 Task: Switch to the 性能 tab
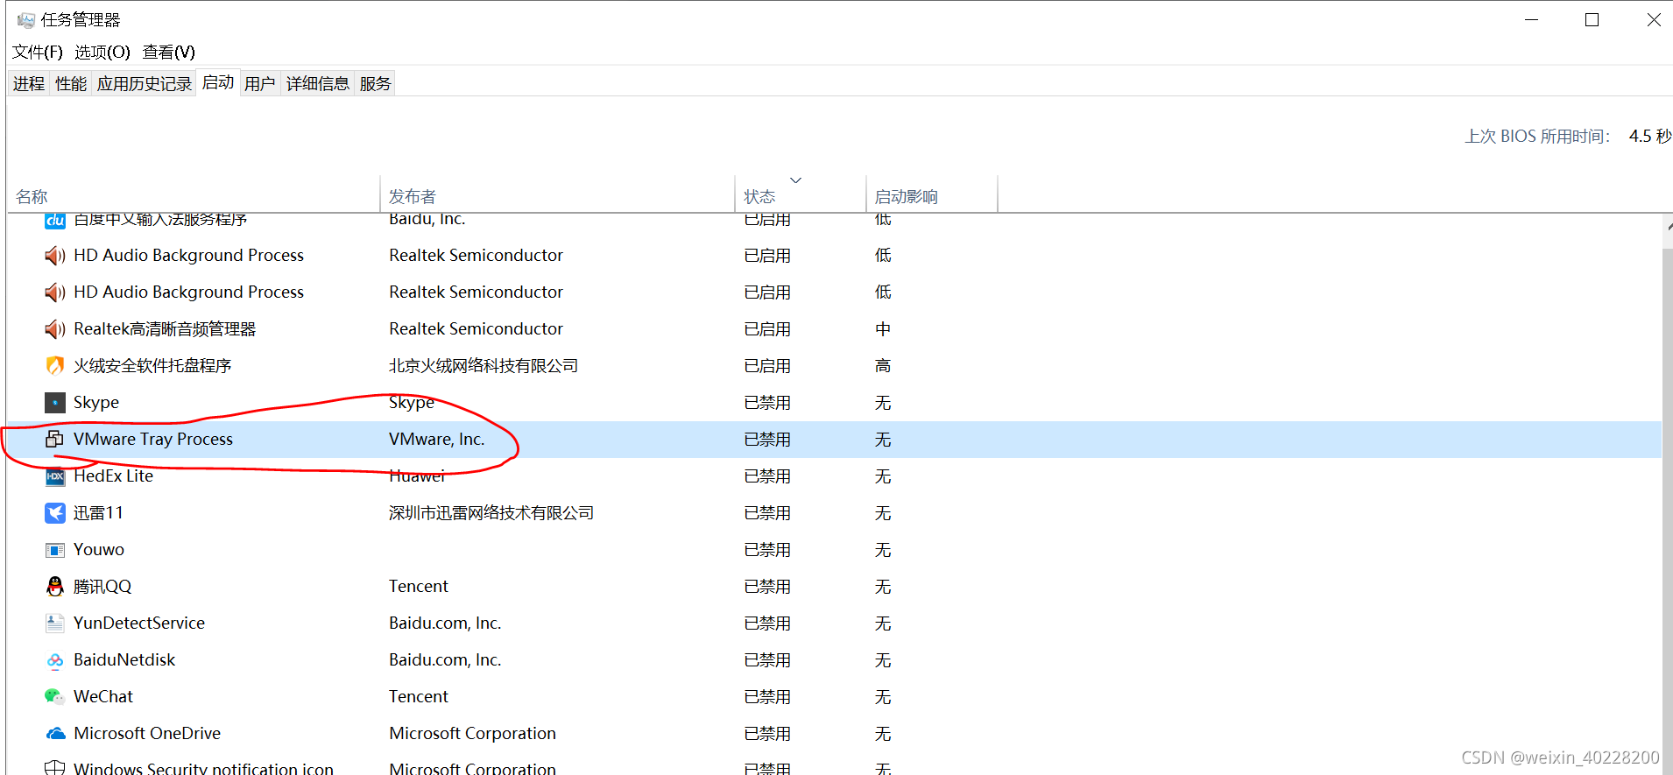71,84
